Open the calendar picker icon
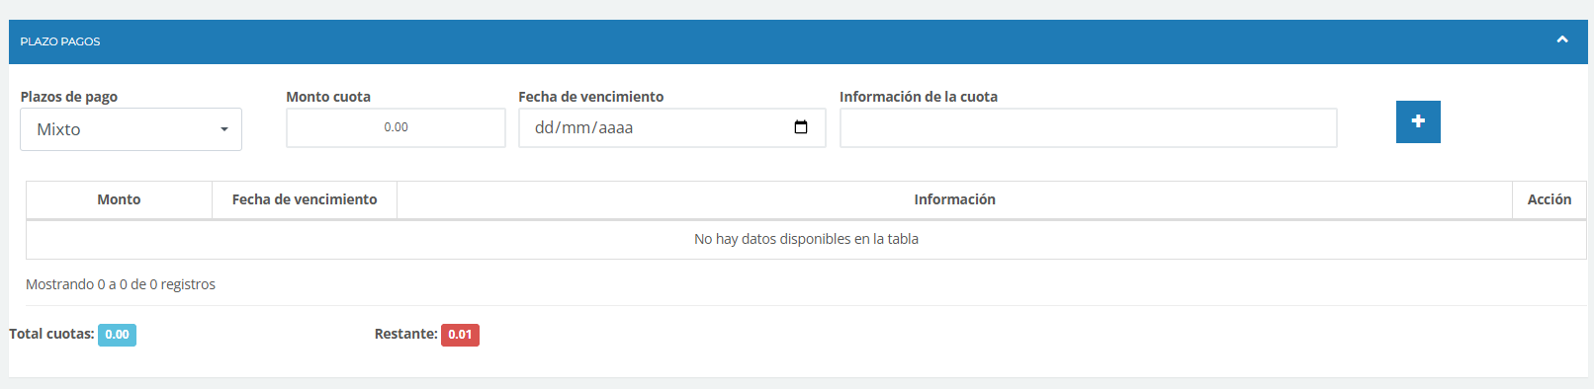 tap(801, 127)
